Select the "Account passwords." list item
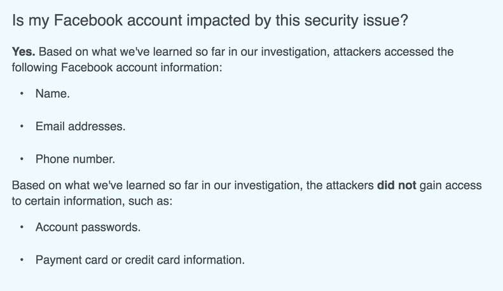The width and height of the screenshot is (503, 291). click(88, 227)
